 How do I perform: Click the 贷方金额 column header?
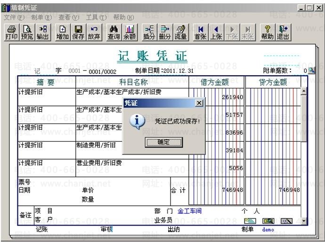pyautogui.click(x=273, y=82)
